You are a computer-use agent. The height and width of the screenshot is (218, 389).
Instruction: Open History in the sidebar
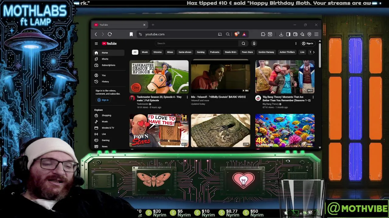[x=109, y=81]
